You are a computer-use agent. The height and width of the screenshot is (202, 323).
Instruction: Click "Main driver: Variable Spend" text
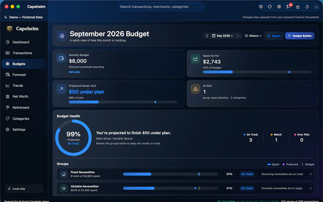click(x=114, y=139)
